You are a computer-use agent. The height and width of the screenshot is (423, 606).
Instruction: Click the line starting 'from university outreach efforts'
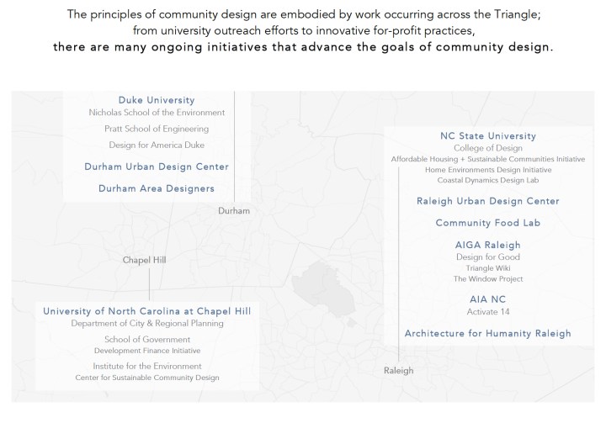pos(304,30)
